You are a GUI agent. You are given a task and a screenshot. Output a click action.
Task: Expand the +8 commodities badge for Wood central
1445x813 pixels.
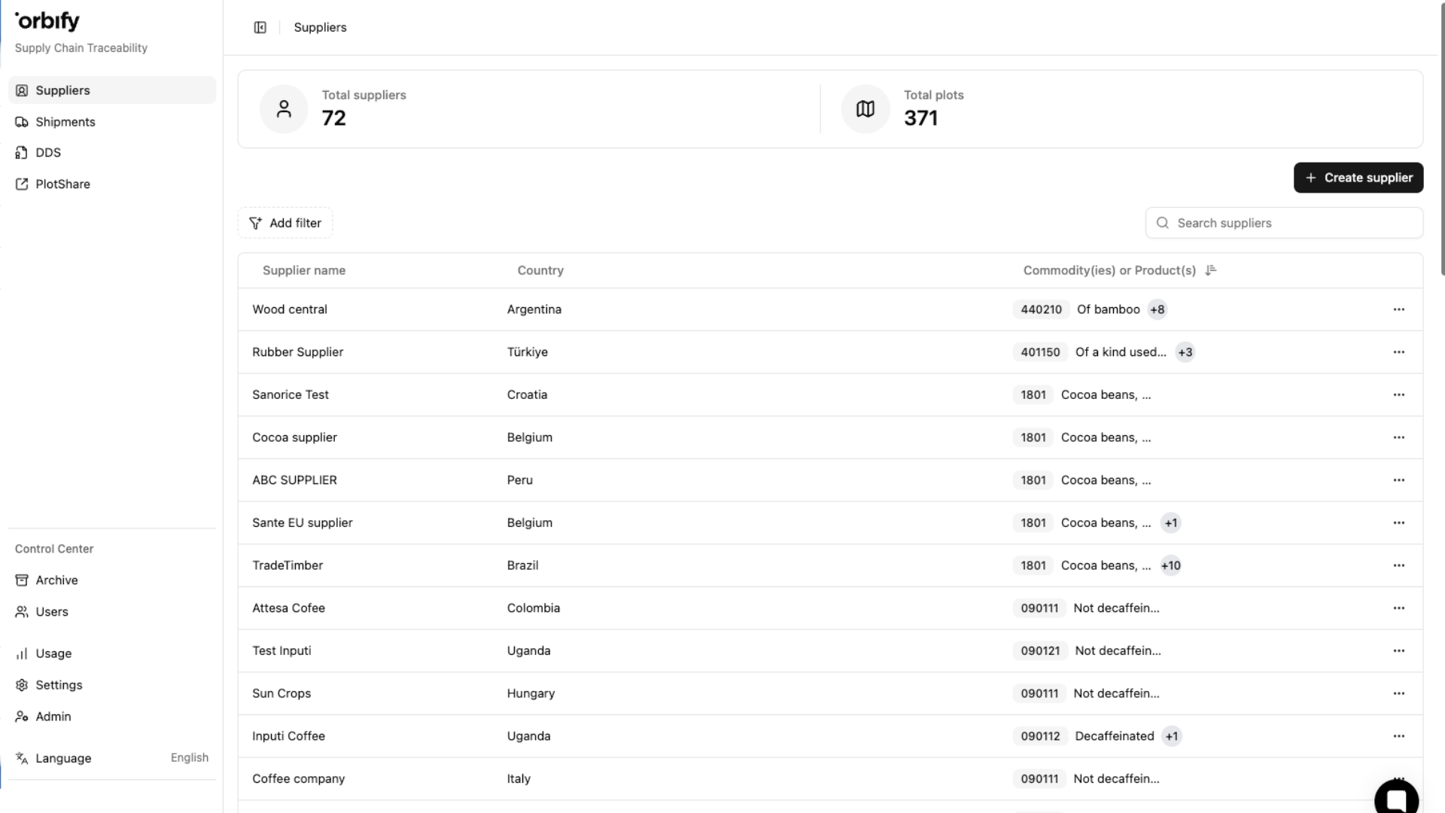(x=1158, y=309)
